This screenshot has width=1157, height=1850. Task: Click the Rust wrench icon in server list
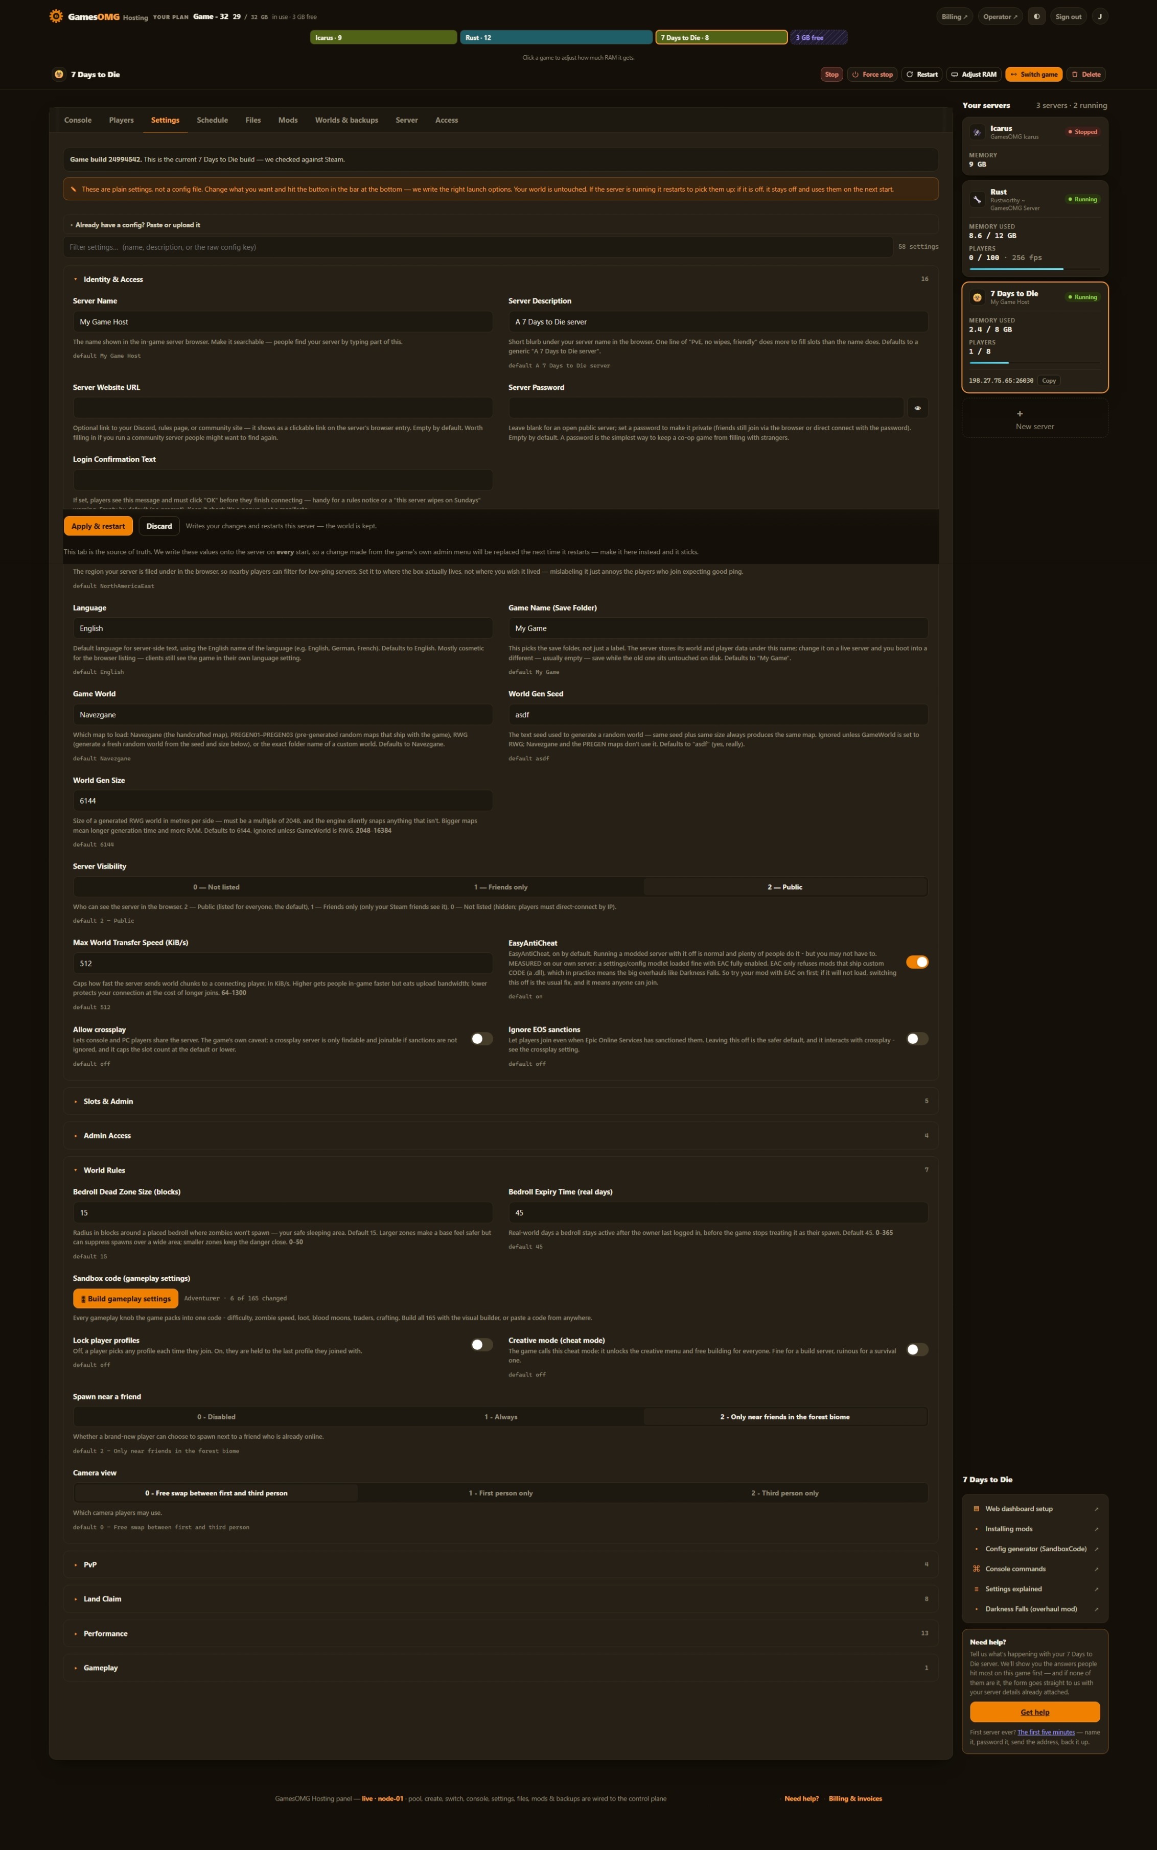[977, 199]
